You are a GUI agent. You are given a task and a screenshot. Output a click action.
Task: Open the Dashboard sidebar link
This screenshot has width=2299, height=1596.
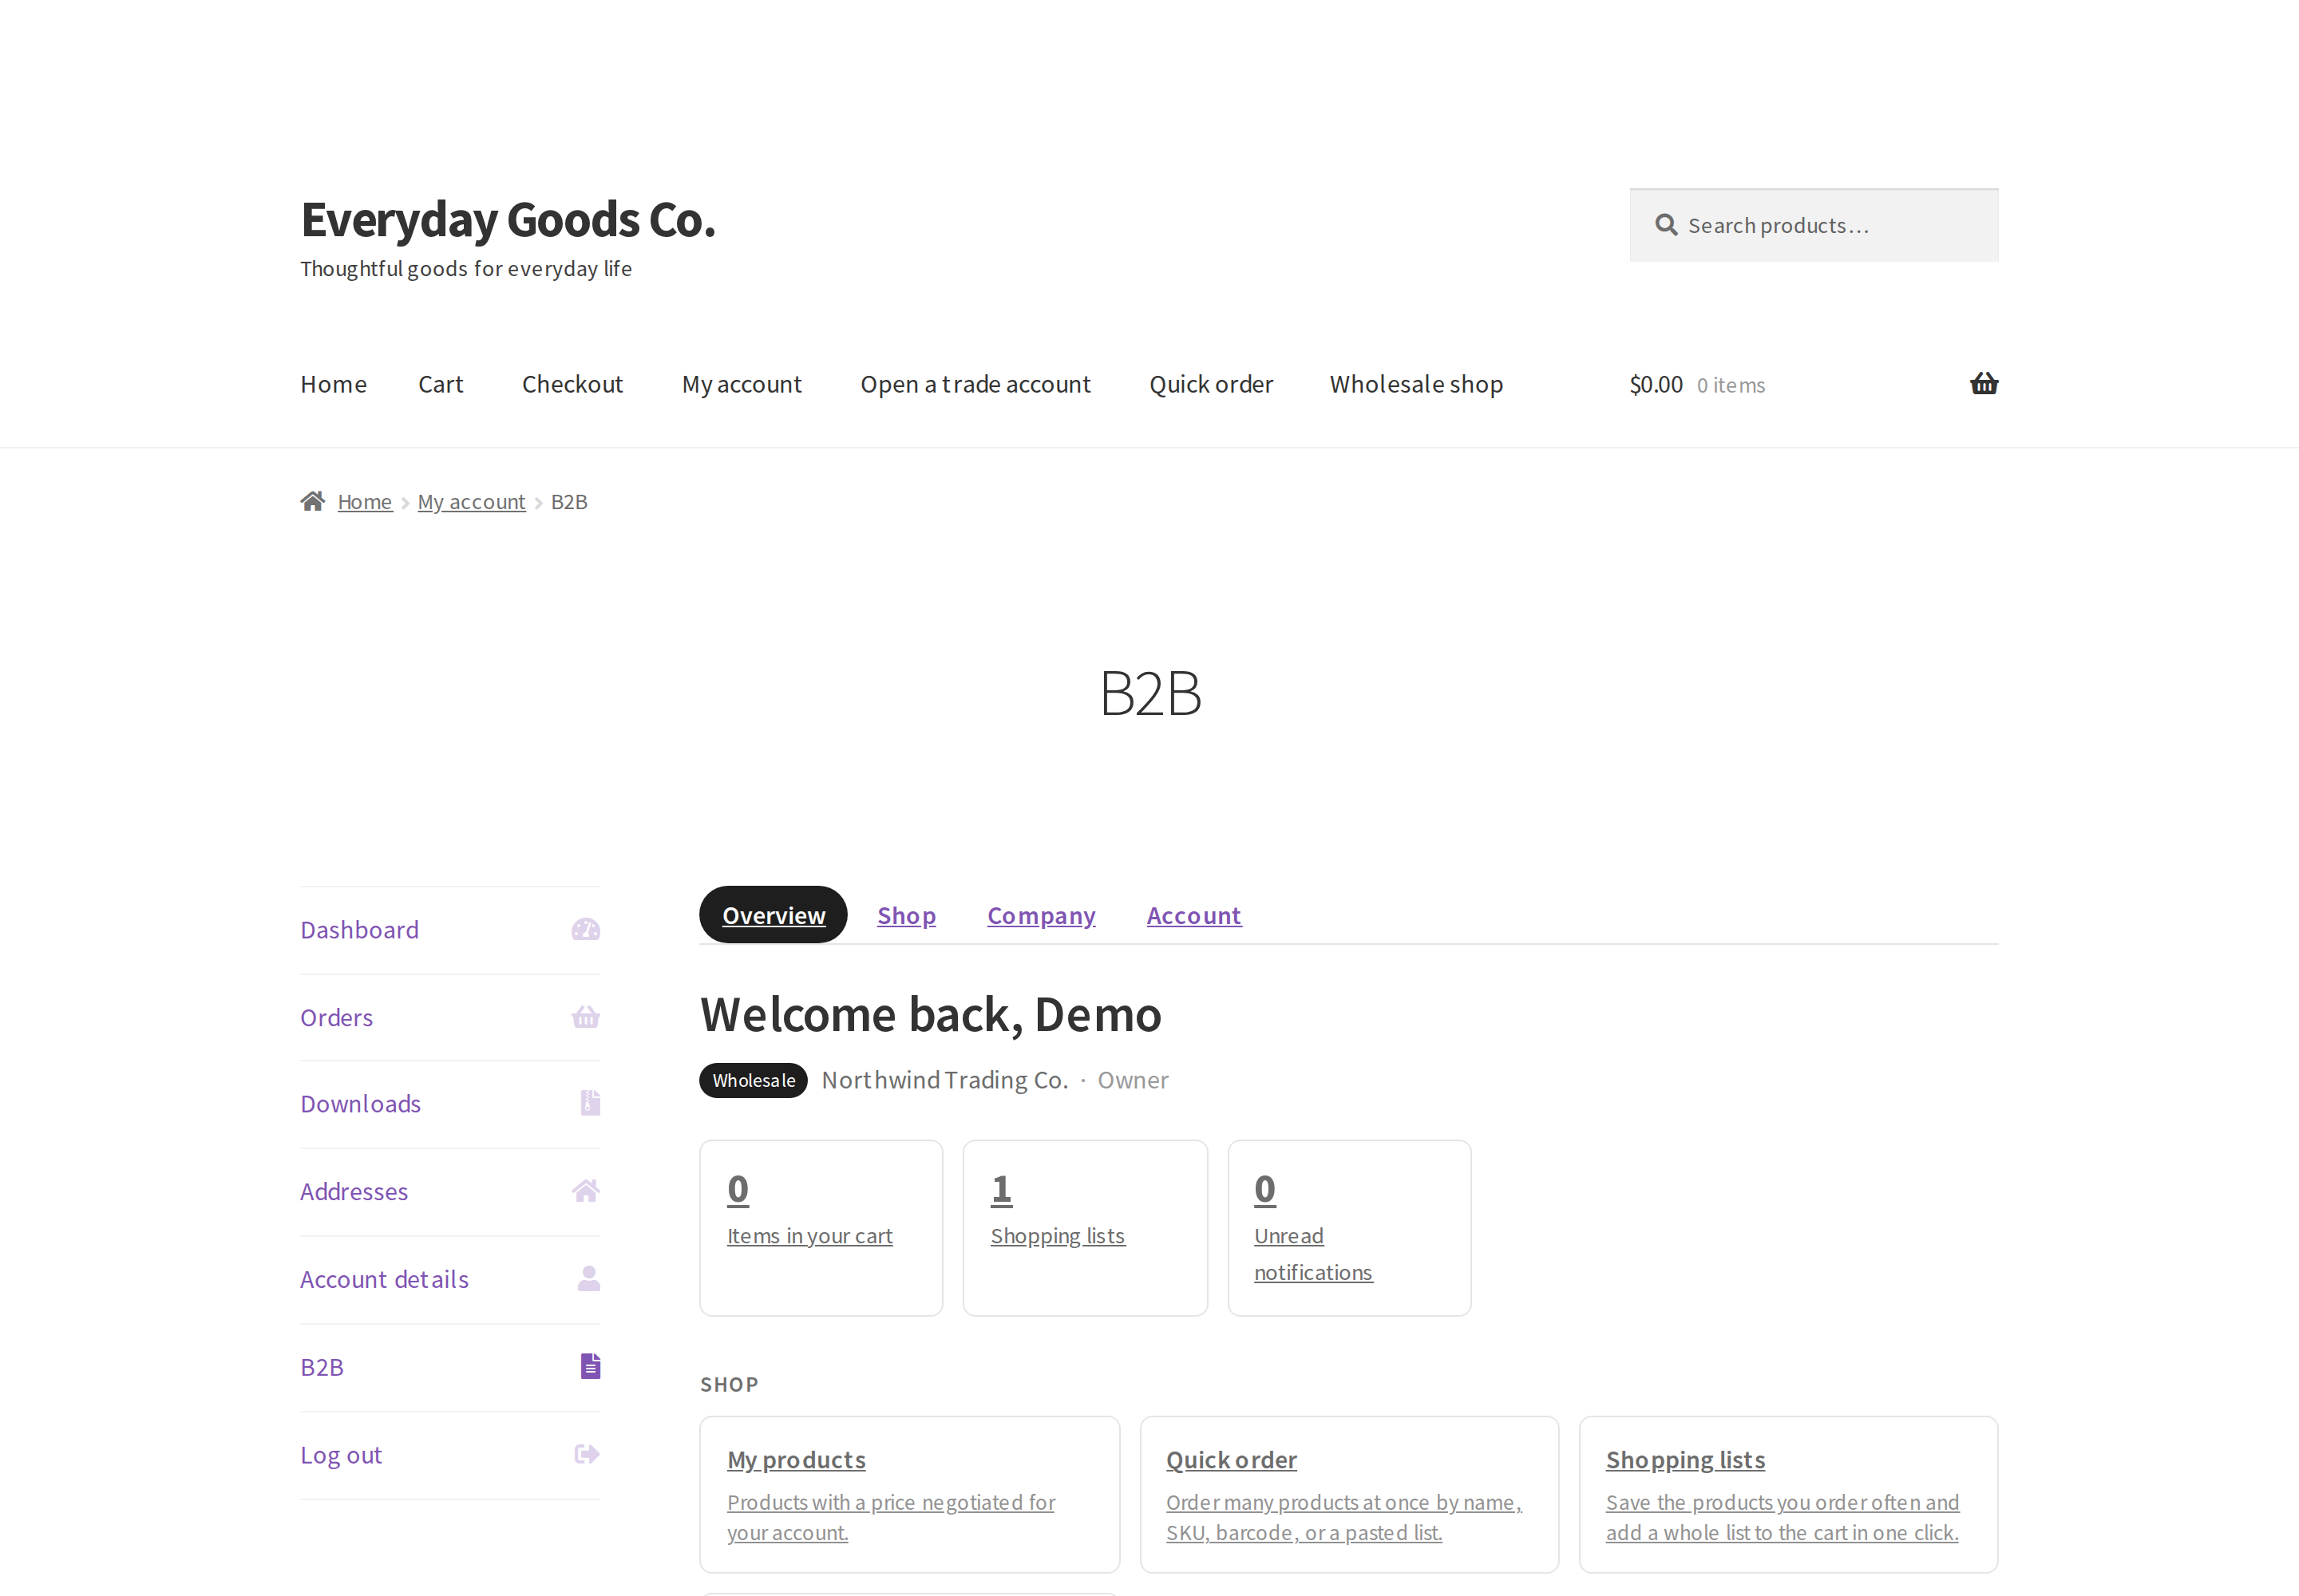click(x=359, y=930)
